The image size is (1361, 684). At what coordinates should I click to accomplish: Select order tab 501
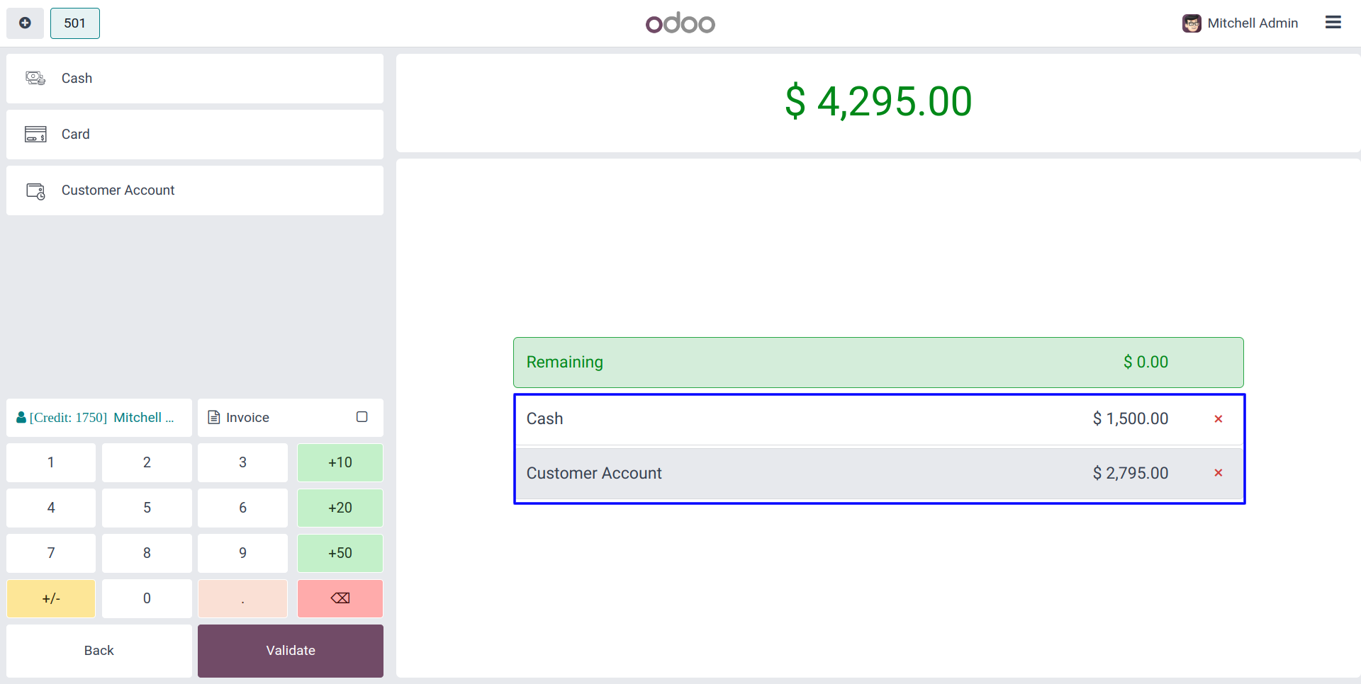(x=74, y=23)
